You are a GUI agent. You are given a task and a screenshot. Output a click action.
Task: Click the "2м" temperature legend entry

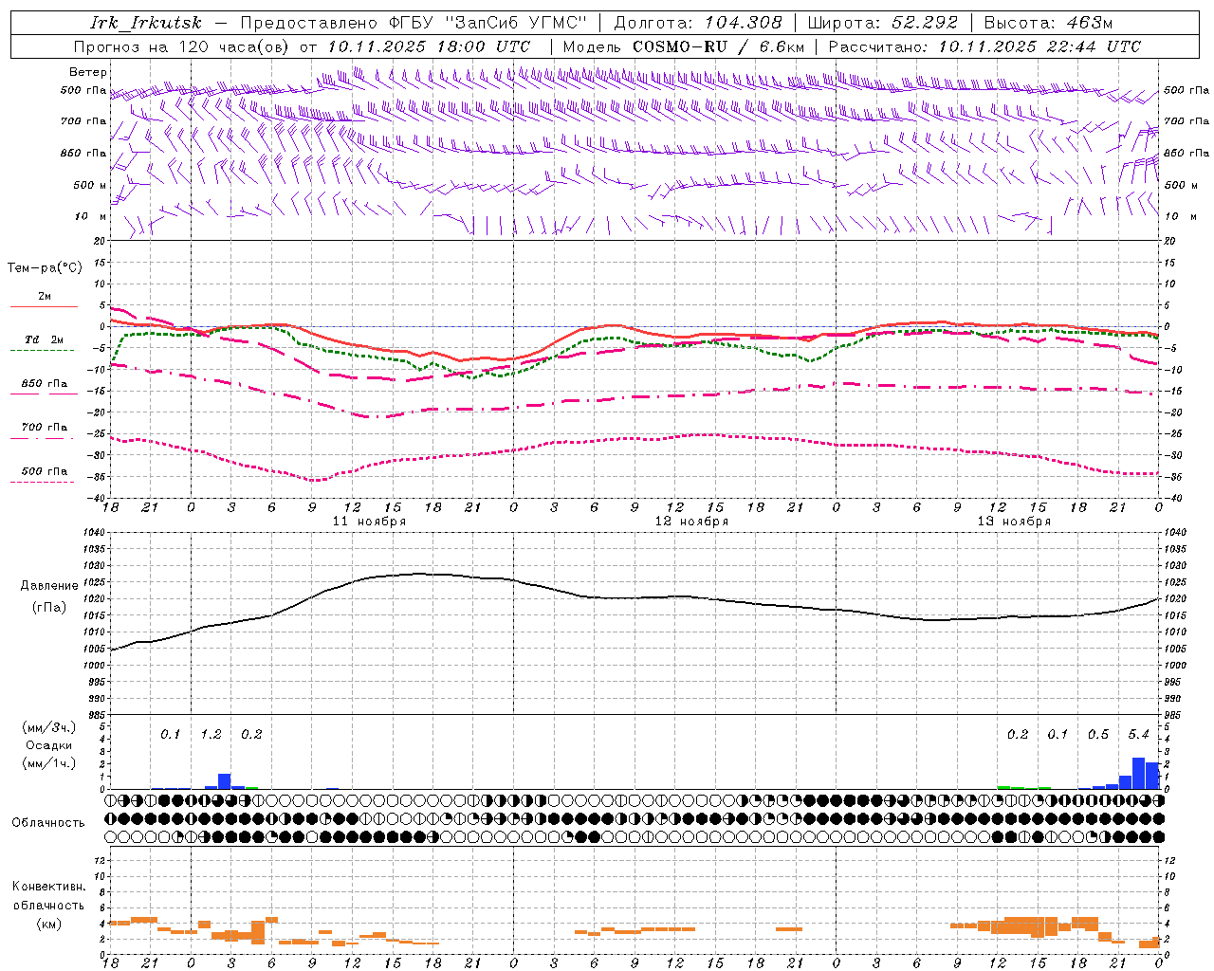(45, 297)
